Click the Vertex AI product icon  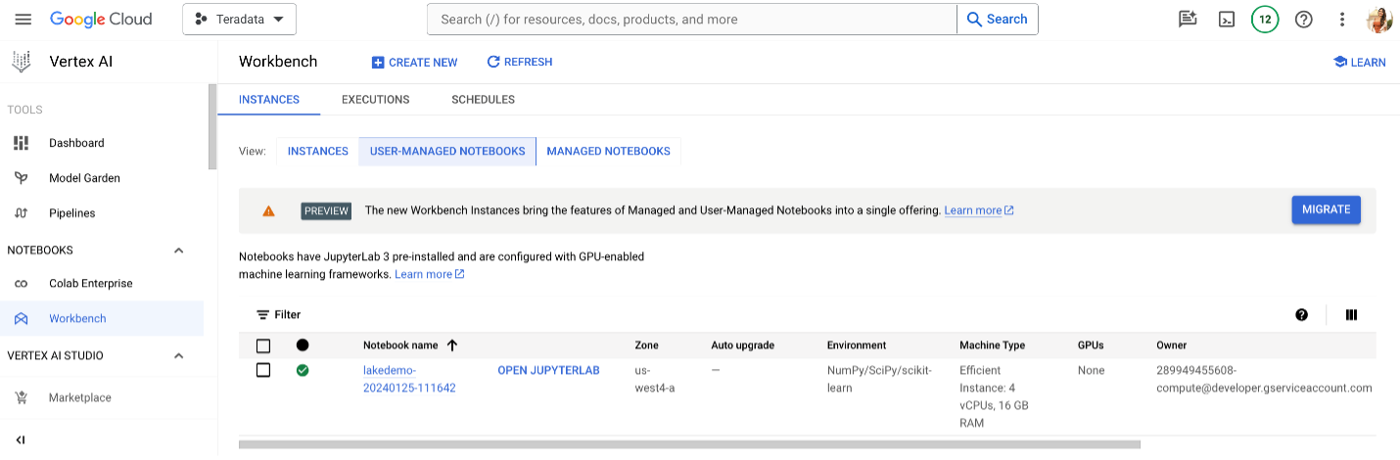[21, 62]
